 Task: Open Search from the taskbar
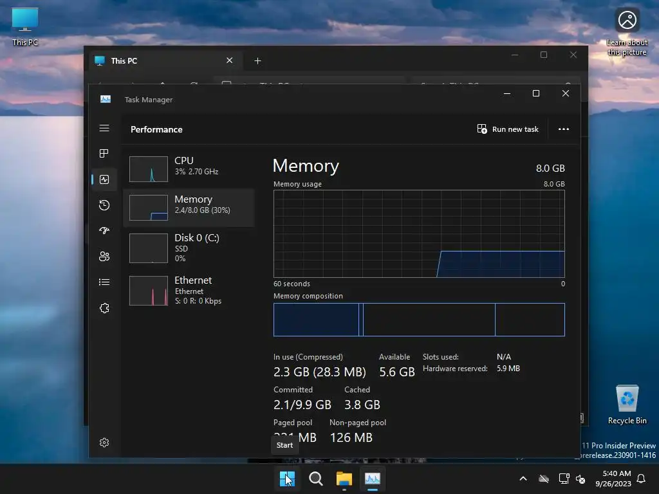point(315,479)
